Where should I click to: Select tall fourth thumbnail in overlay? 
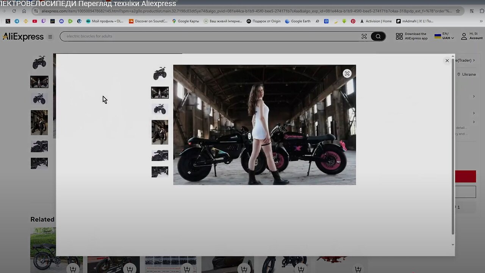point(160,132)
